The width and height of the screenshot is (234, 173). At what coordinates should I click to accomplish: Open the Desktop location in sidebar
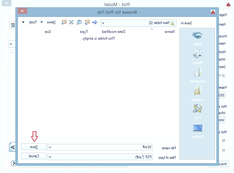click(197, 131)
